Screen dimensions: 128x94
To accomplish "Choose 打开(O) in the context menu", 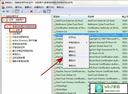I will click(76, 37).
